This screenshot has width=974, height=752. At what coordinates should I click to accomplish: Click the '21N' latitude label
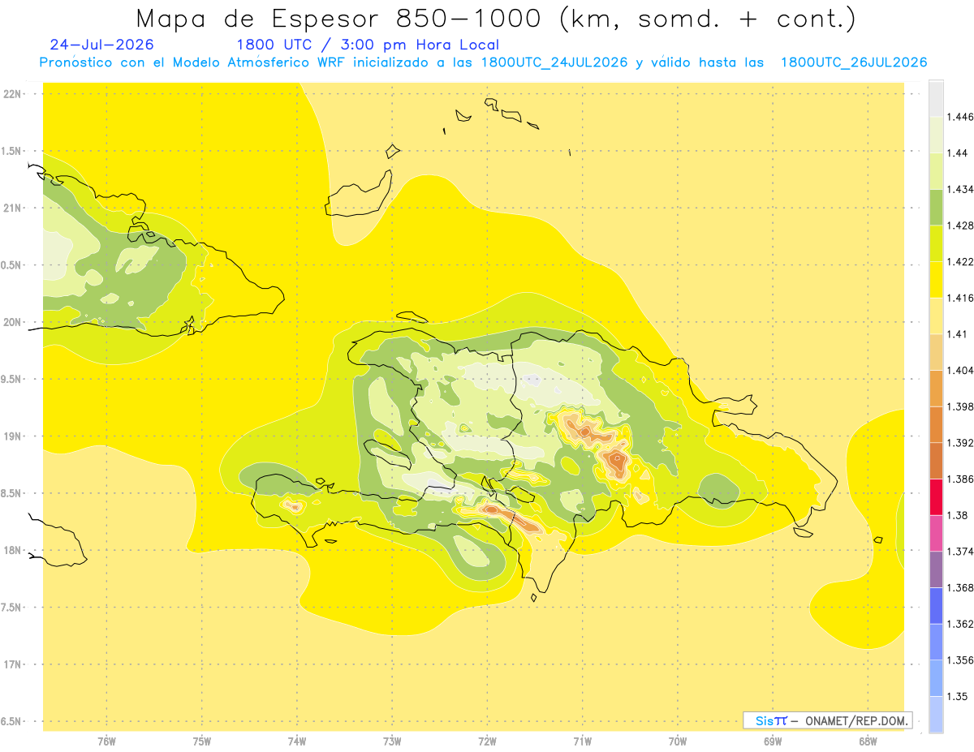click(13, 208)
